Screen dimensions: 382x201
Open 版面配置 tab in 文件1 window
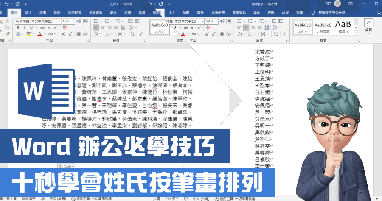74,13
